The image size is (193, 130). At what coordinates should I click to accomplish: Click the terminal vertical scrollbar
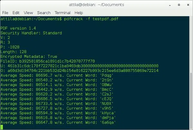191,100
